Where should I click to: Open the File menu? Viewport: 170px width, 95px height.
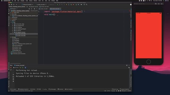pyautogui.click(x=12, y=1)
